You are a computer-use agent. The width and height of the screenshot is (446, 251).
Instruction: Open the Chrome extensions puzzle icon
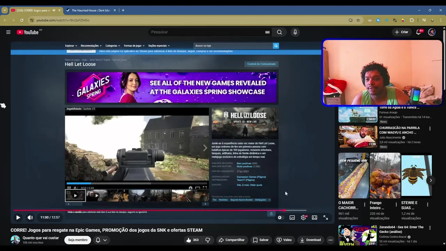pos(412,20)
